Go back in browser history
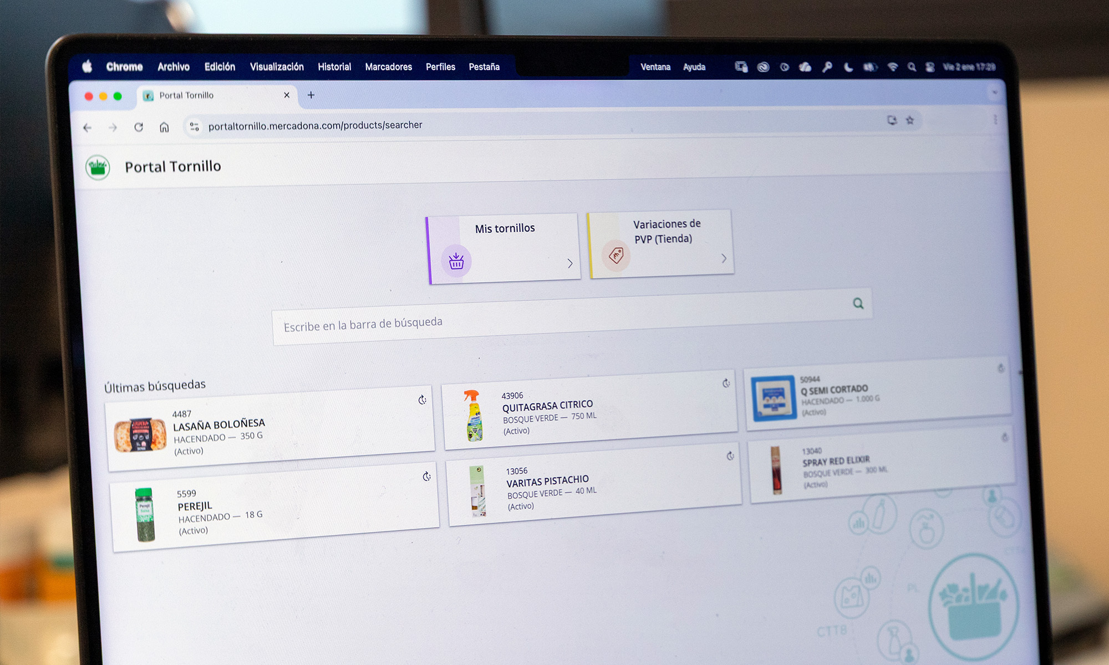The width and height of the screenshot is (1109, 665). click(87, 127)
